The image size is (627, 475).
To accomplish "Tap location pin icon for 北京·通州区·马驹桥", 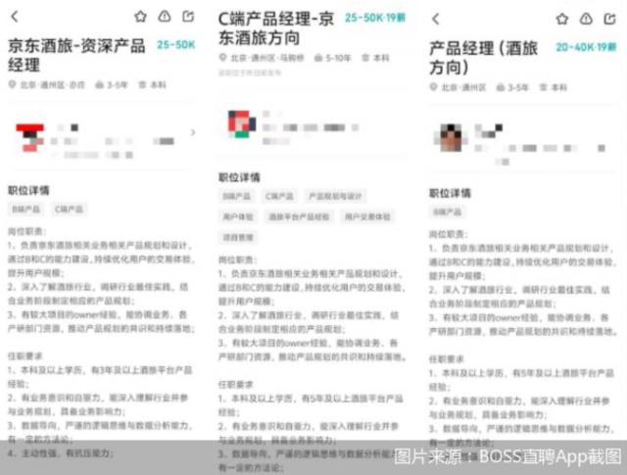I will point(223,58).
